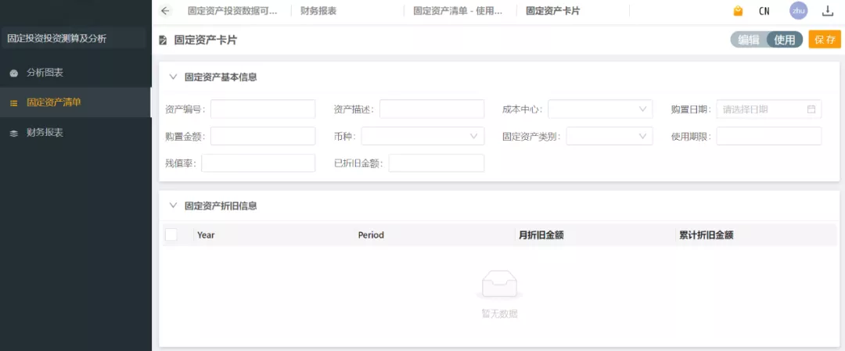
Task: Click the orange lock icon at top right
Action: [x=738, y=11]
